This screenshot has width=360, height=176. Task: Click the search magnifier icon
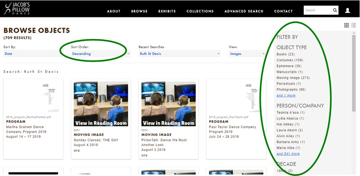(x=335, y=10)
